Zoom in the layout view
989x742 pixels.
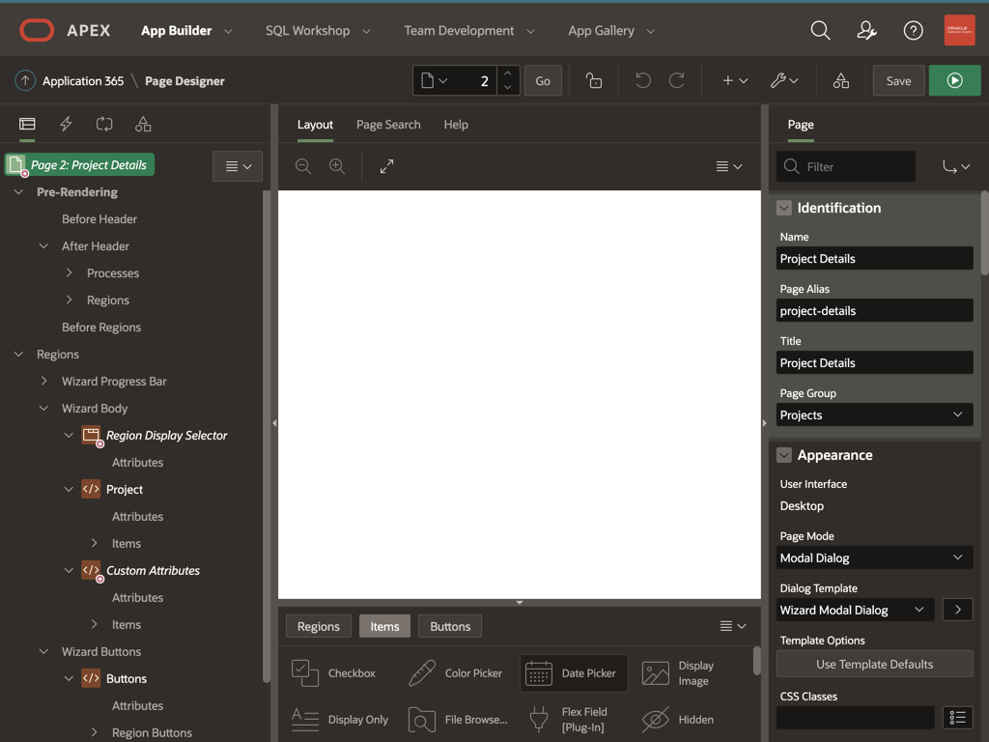point(337,166)
